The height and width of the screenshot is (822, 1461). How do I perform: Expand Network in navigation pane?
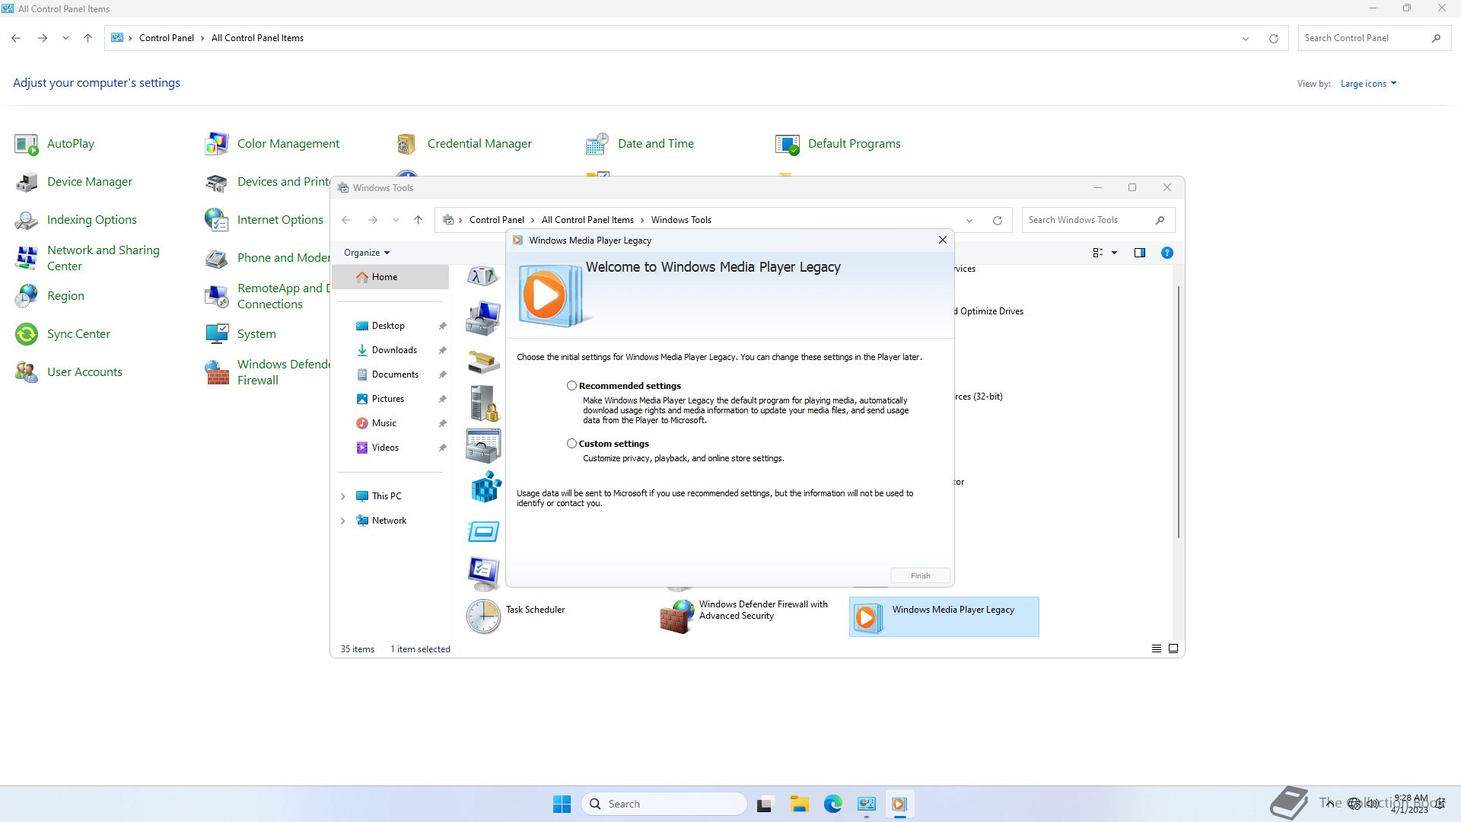click(x=342, y=521)
